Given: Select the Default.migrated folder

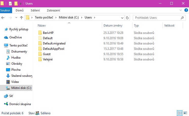Looking at the screenshot, I should tap(54, 43).
